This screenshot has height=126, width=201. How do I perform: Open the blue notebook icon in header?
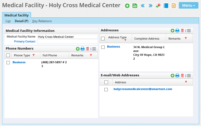166,6
